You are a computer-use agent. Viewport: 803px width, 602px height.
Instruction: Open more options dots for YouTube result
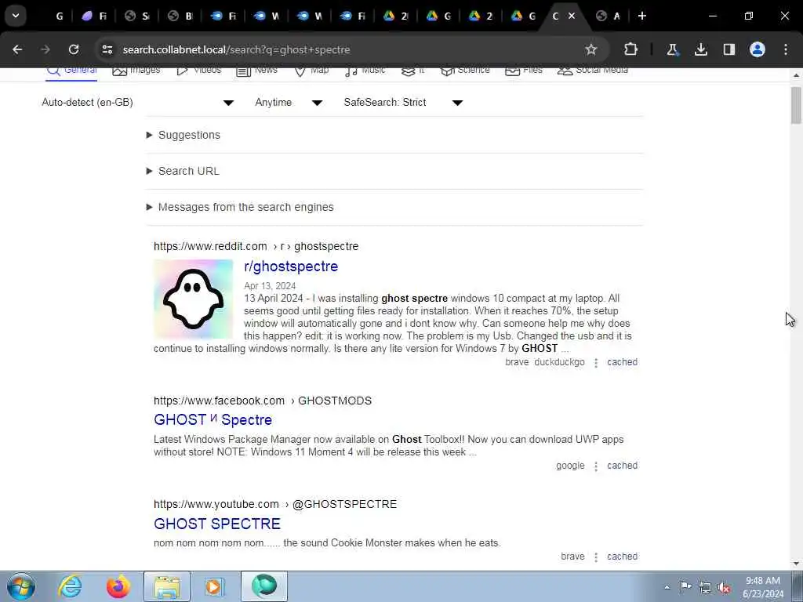click(596, 557)
